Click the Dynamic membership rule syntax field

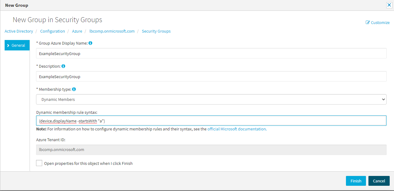(x=211, y=121)
